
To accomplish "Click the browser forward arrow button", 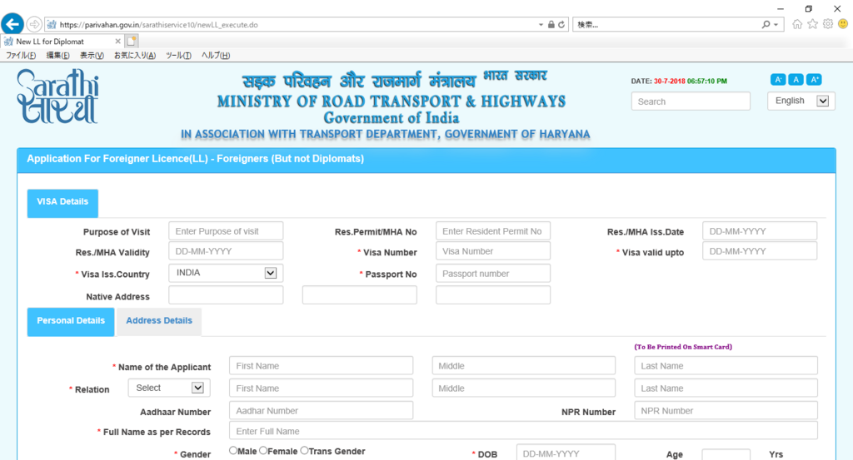I will click(33, 24).
